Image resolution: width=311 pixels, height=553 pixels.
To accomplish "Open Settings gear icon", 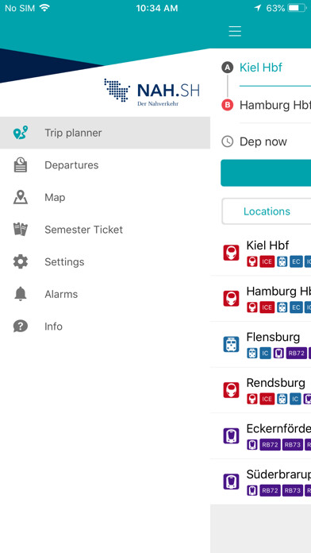I will click(x=21, y=261).
